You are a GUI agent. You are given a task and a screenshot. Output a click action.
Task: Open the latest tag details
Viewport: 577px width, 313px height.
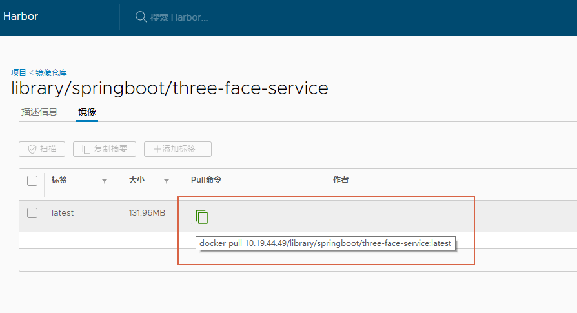pyautogui.click(x=63, y=213)
